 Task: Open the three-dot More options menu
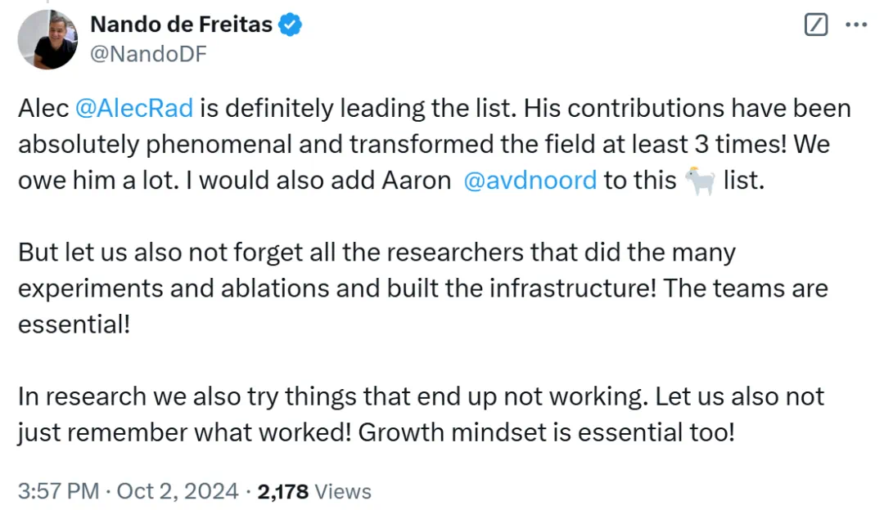point(855,25)
